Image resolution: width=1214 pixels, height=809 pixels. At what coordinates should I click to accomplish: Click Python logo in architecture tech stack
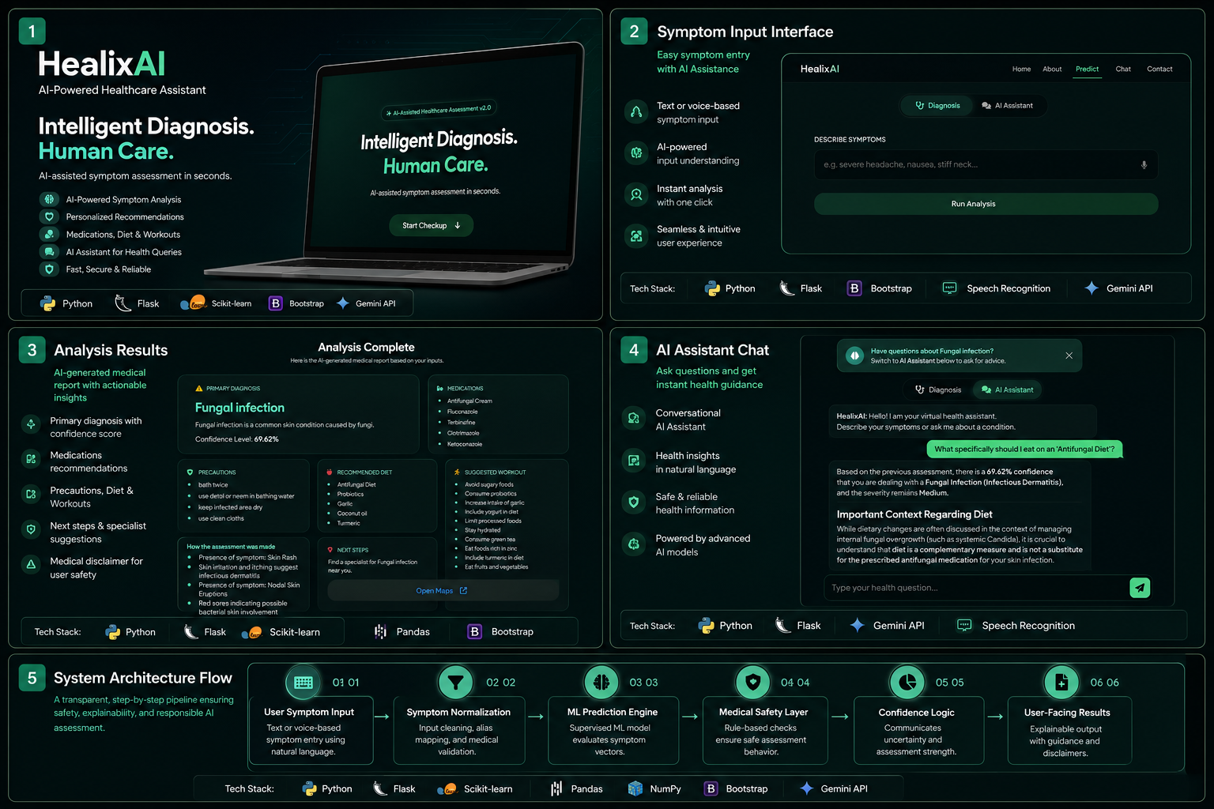point(310,788)
